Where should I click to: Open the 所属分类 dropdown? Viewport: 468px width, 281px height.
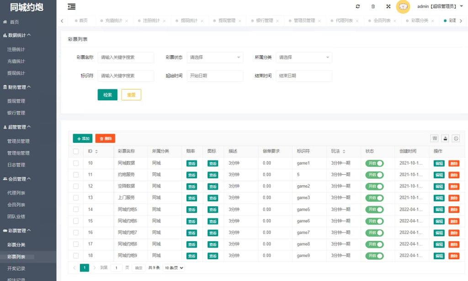pyautogui.click(x=304, y=57)
